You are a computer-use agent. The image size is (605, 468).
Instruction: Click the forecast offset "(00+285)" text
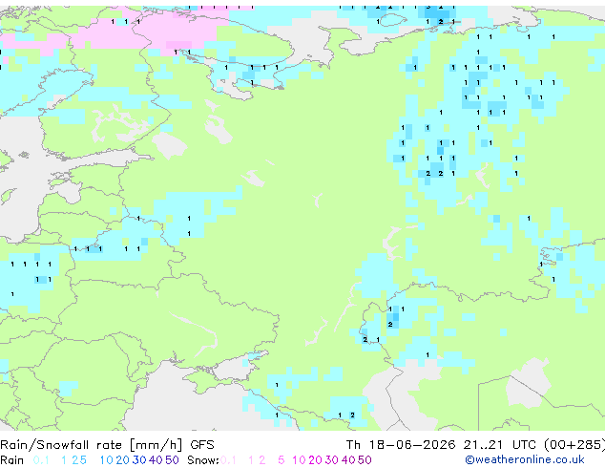click(x=574, y=445)
